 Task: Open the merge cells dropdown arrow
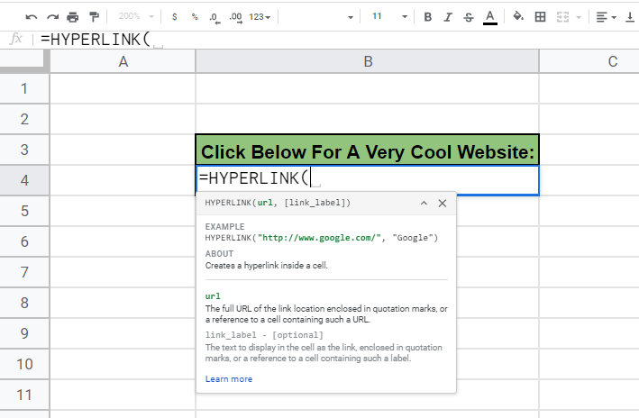click(x=579, y=17)
